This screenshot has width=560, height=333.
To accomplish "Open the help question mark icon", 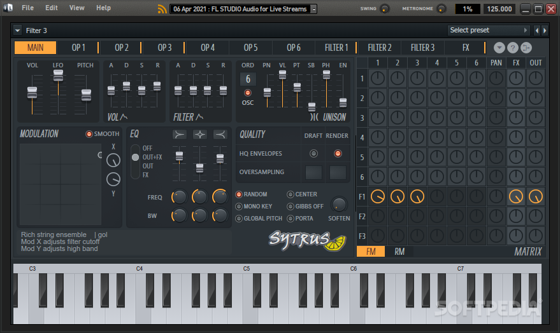I will click(512, 48).
